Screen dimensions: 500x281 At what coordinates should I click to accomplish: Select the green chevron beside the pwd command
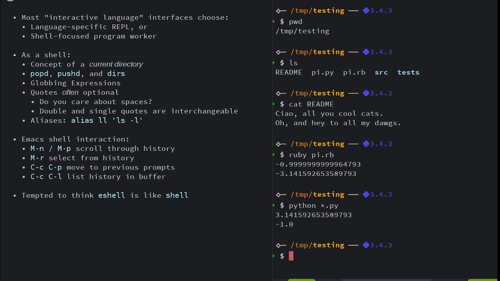[x=273, y=21]
